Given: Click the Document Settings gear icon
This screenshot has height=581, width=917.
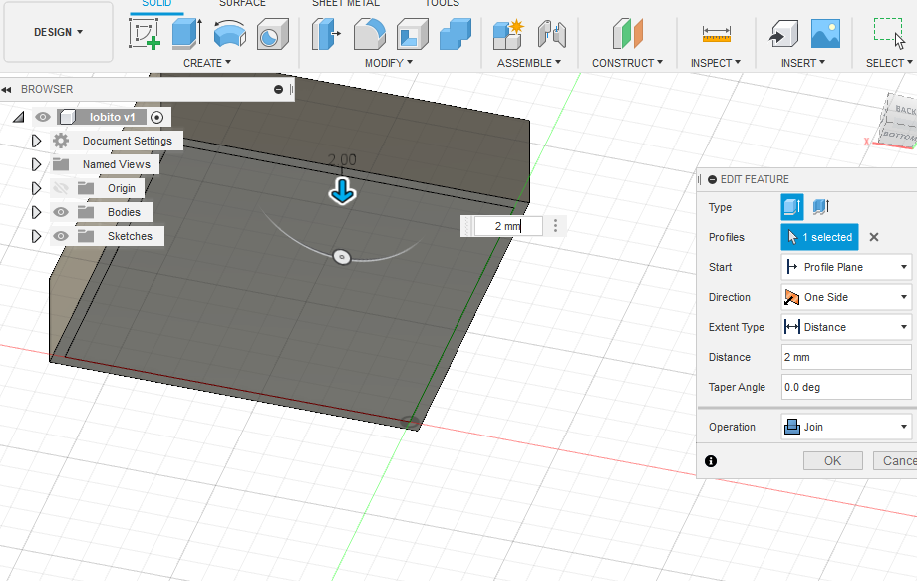Looking at the screenshot, I should tap(61, 141).
